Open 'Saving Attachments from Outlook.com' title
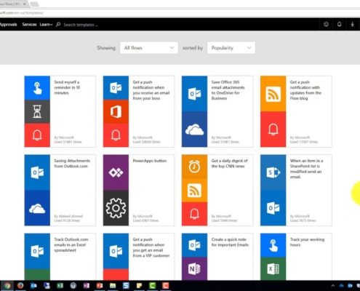The image size is (360, 291). 72,164
